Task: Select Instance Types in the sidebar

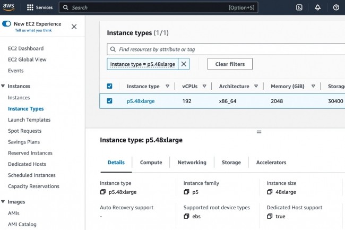Action: click(26, 109)
